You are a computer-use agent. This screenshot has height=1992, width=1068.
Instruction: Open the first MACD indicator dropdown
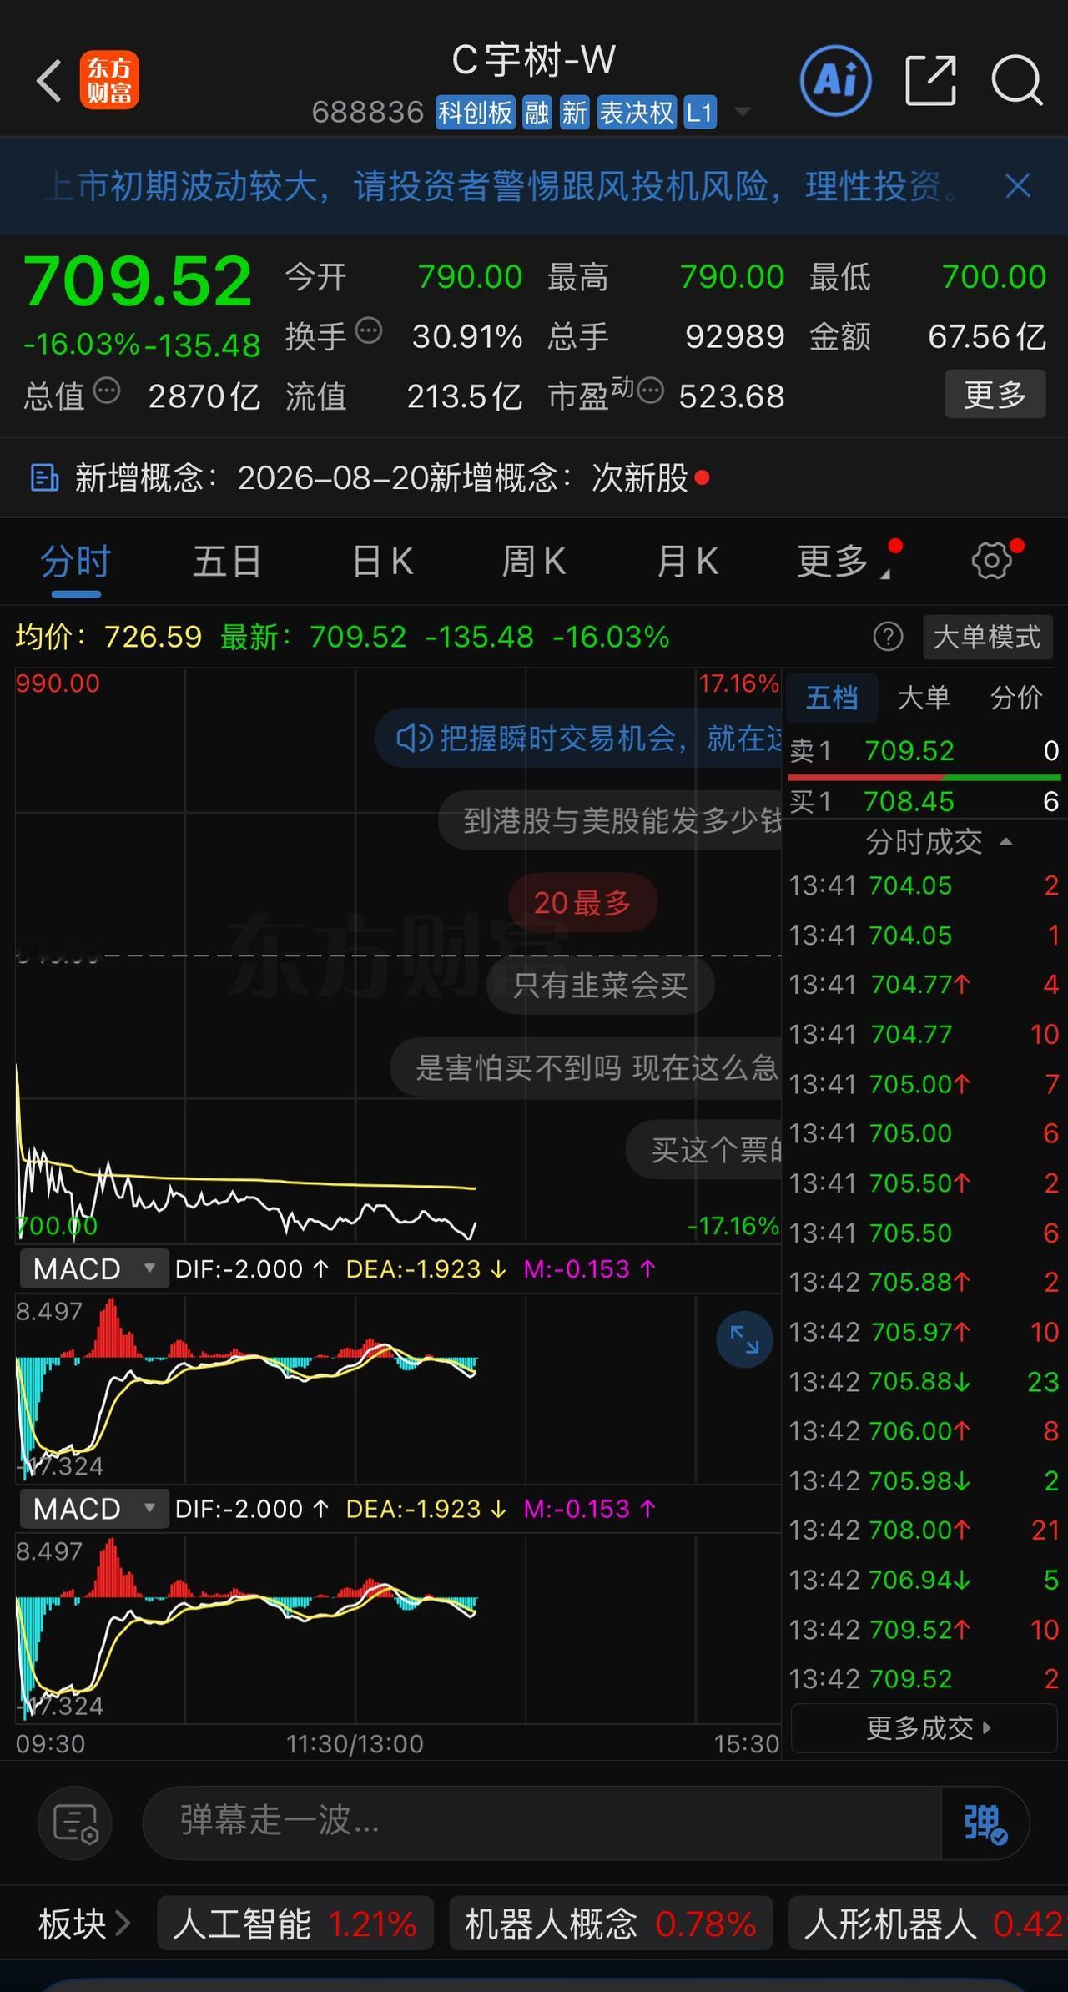tap(94, 1268)
